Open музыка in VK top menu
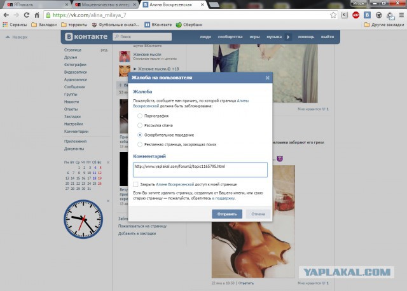 [274, 37]
